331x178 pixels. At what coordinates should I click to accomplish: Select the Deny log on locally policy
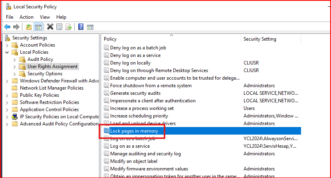point(130,63)
